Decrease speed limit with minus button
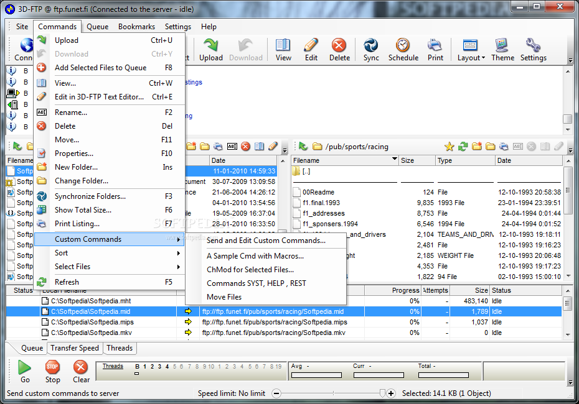Screen dimensions: 579x404 pos(276,393)
